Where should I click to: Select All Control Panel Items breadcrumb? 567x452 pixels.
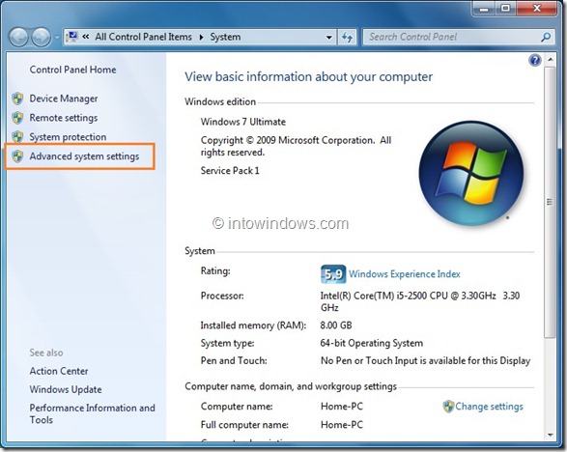(143, 37)
